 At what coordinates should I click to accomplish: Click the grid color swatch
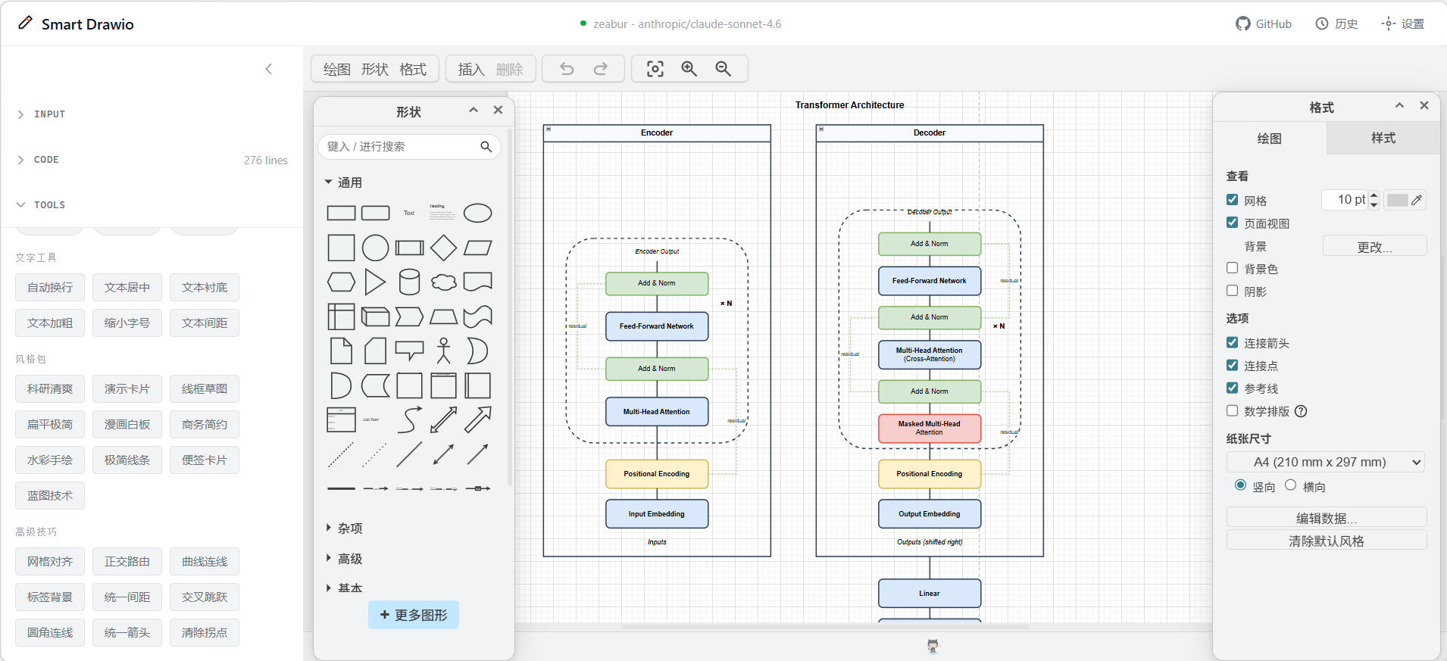pos(1397,200)
